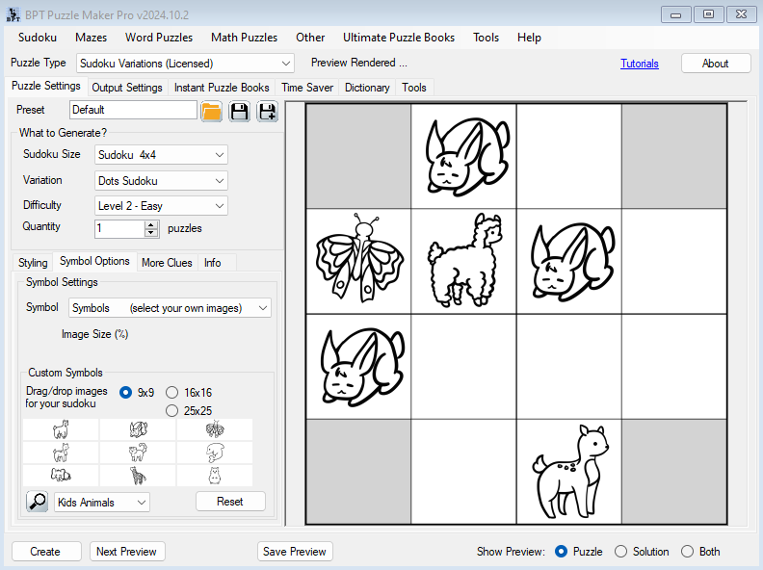This screenshot has width=763, height=570.
Task: Click the Next Preview button
Action: (x=127, y=552)
